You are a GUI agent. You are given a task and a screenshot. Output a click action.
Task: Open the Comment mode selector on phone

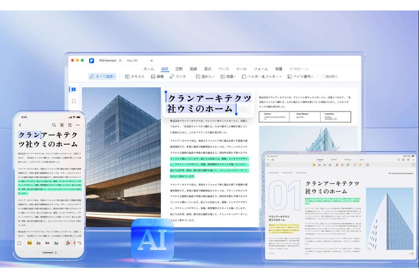[50, 253]
